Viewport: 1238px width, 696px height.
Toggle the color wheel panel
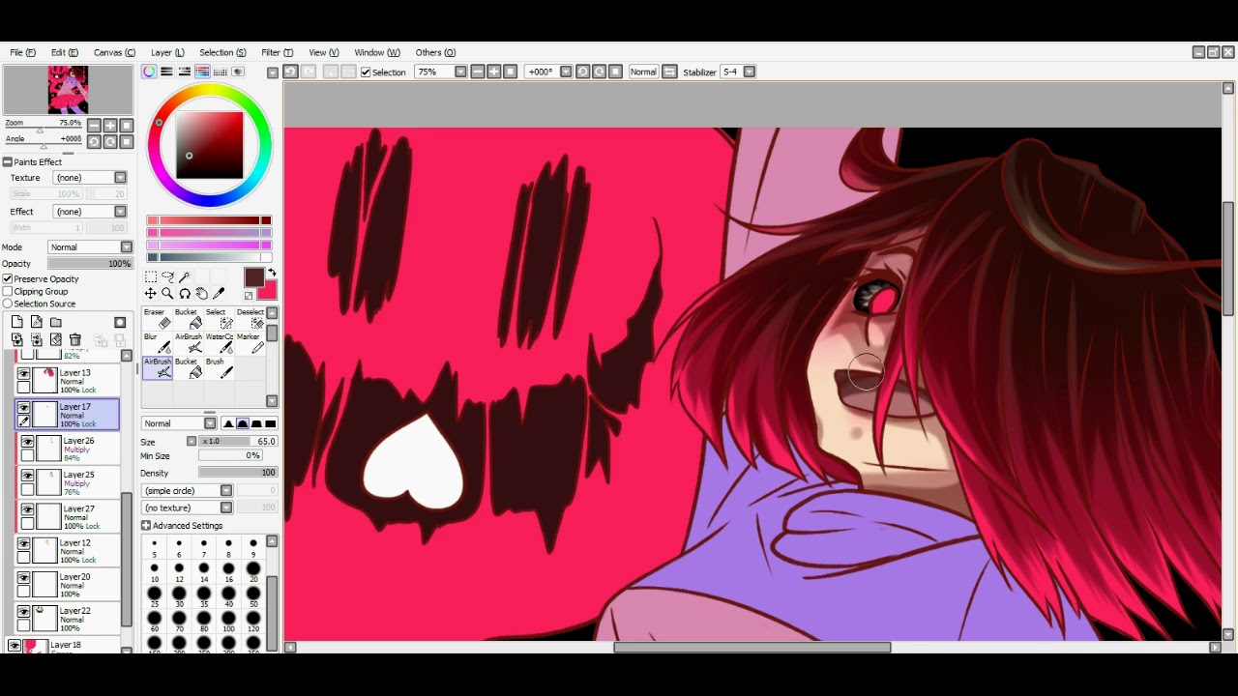point(149,72)
